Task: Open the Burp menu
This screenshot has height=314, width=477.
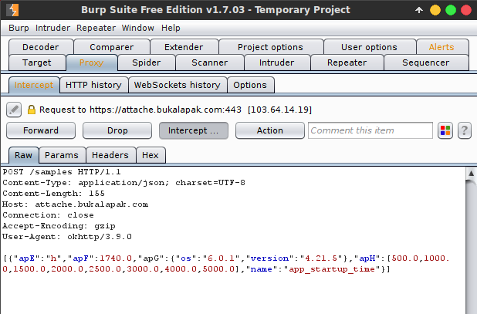Action: click(19, 28)
